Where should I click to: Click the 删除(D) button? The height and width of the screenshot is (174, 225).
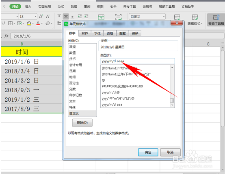[82, 122]
